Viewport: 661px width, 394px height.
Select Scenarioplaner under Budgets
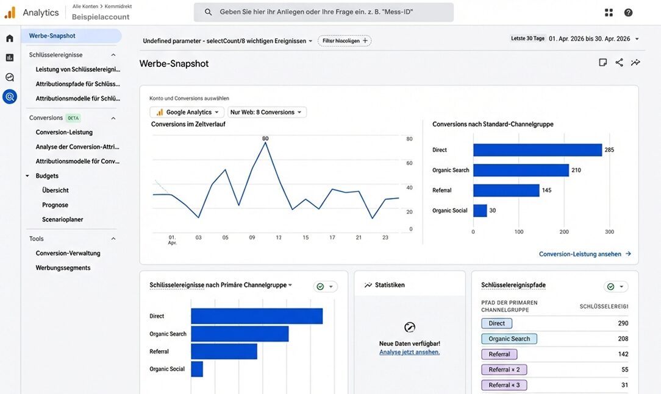(x=62, y=219)
